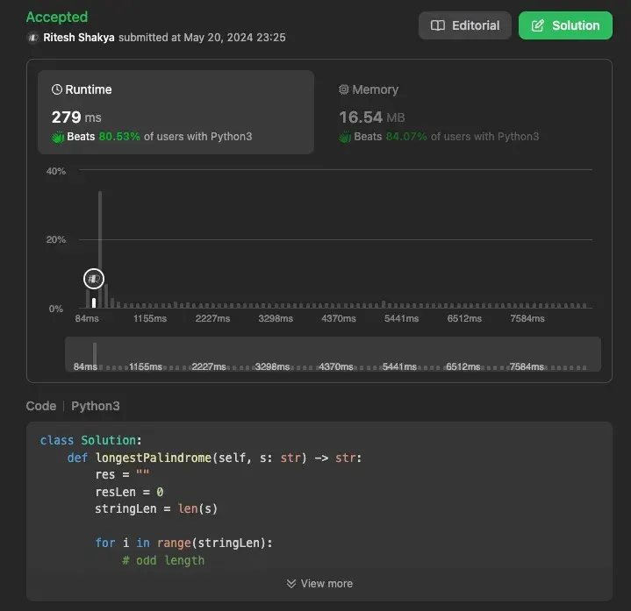Click the clapping hands icon beside Beats 84.07%
The image size is (631, 611).
pyautogui.click(x=345, y=137)
